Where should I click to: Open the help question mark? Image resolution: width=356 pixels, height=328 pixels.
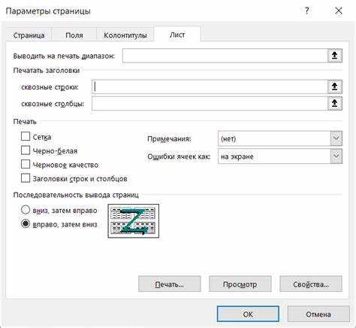click(307, 11)
